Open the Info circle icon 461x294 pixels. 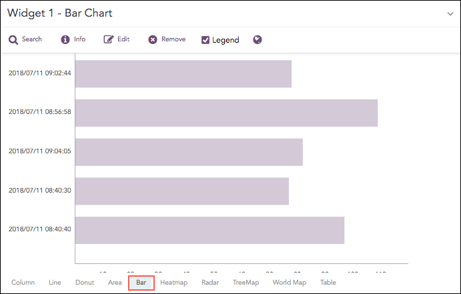click(x=65, y=40)
